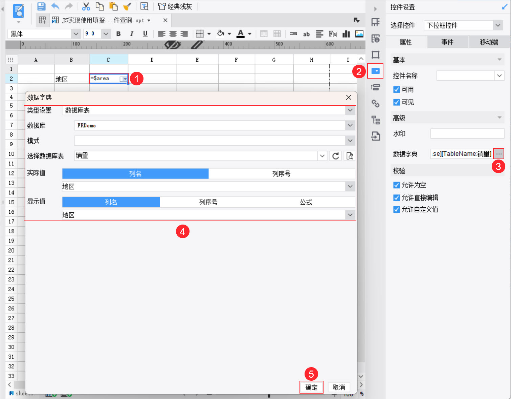This screenshot has height=399, width=511.
Task: Open the 数据字典 editor with the ellipsis button
Action: click(x=499, y=154)
